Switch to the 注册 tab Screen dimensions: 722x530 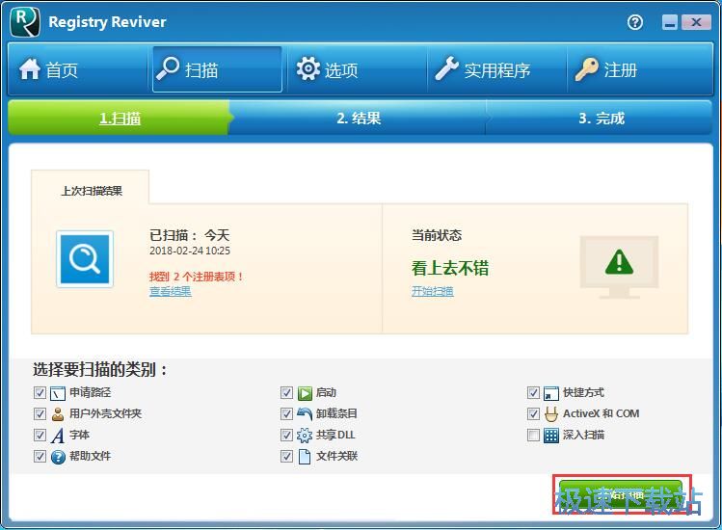point(639,69)
